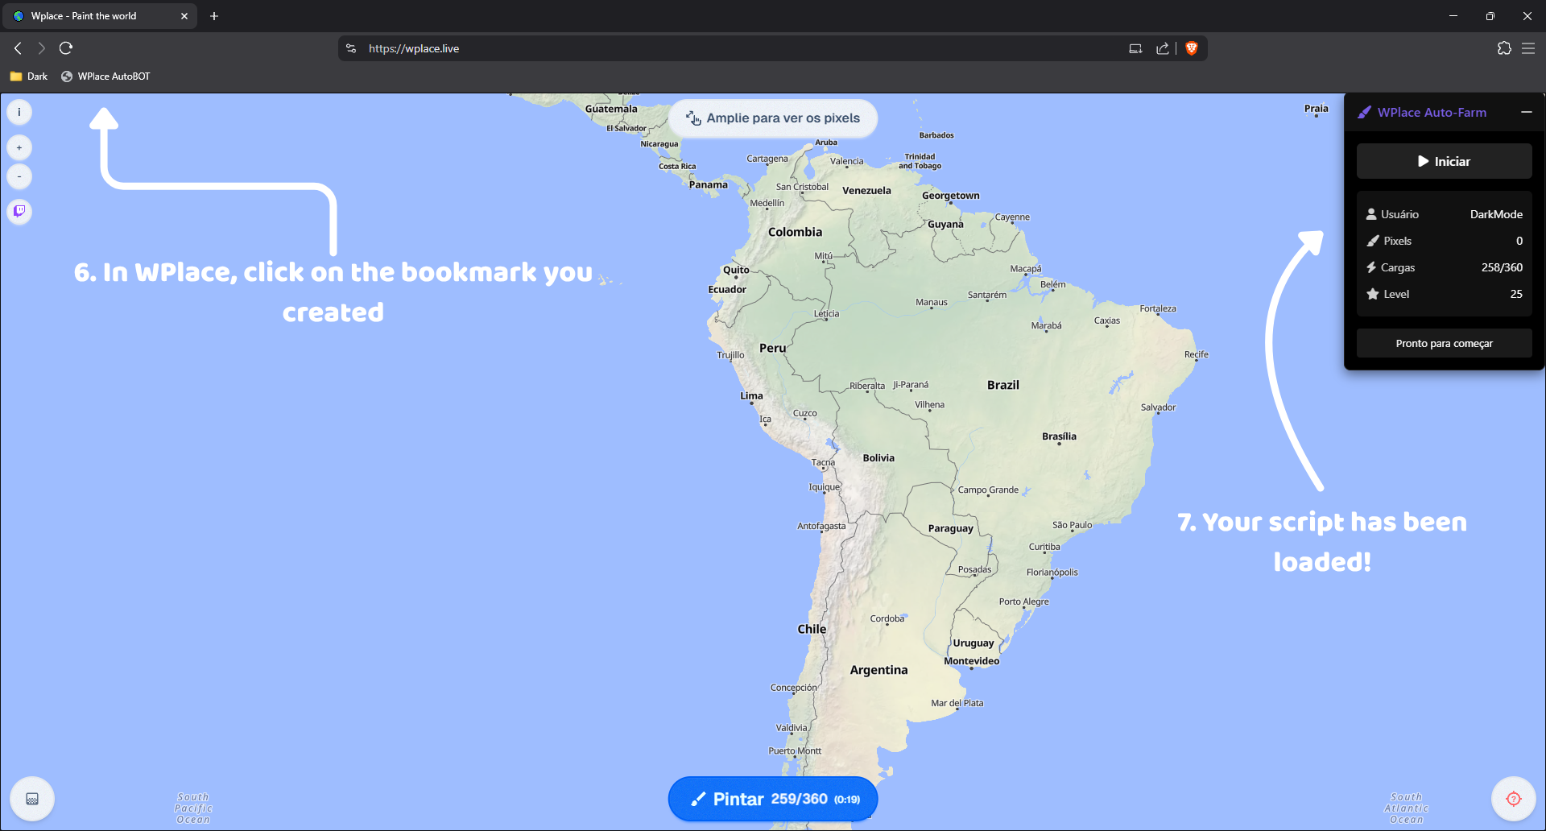Viewport: 1546px width, 831px height.
Task: Click the Amplie para ver os pixels pill
Action: (773, 118)
